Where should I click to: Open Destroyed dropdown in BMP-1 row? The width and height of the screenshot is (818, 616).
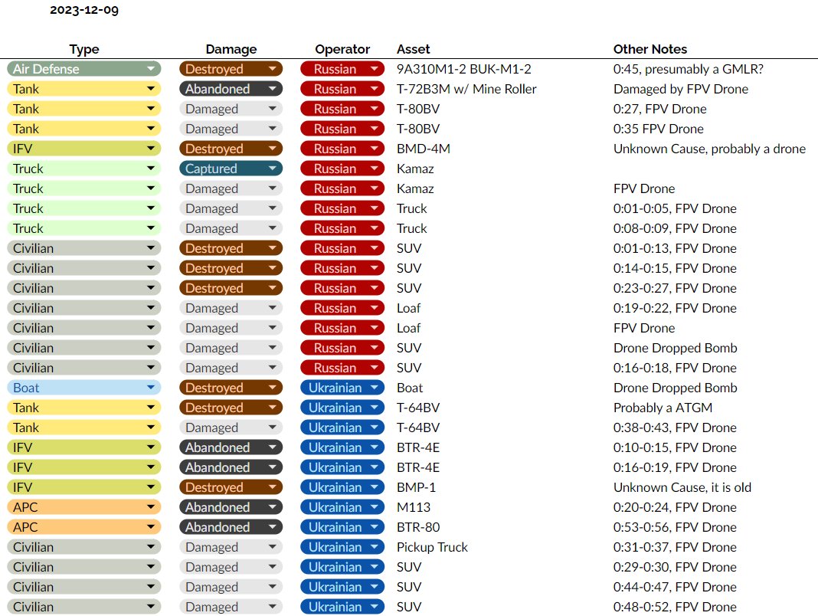click(231, 487)
